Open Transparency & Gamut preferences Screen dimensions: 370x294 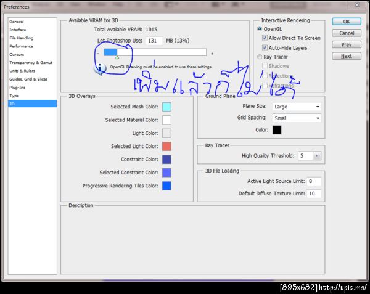tap(31, 63)
